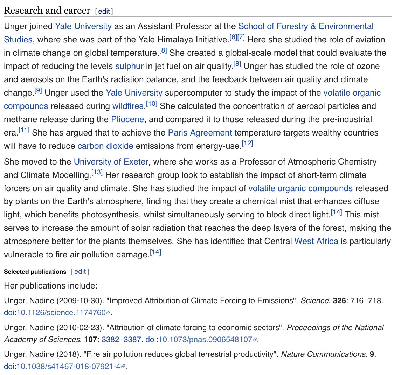The image size is (394, 375).
Task: Edit the Research and career section
Action: [104, 11]
